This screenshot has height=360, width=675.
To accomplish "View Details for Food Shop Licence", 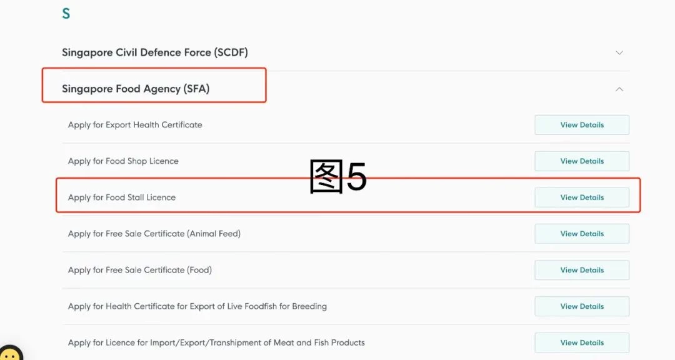I will pos(582,161).
